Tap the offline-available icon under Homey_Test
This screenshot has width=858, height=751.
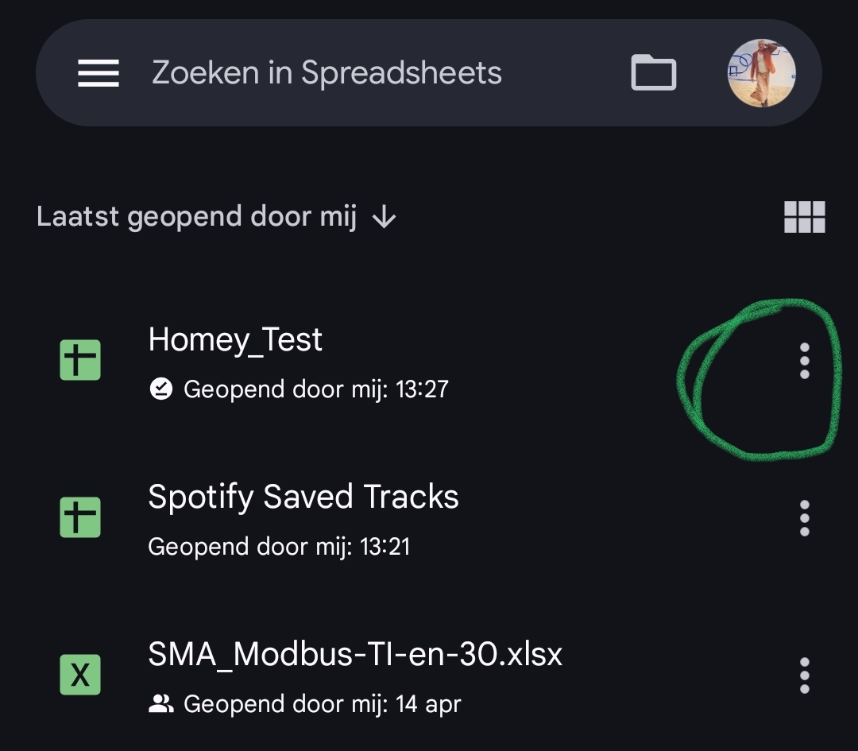click(161, 389)
